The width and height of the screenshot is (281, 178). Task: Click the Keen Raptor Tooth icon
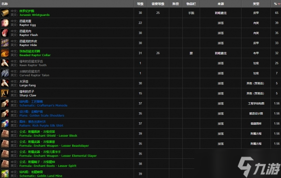5,63
